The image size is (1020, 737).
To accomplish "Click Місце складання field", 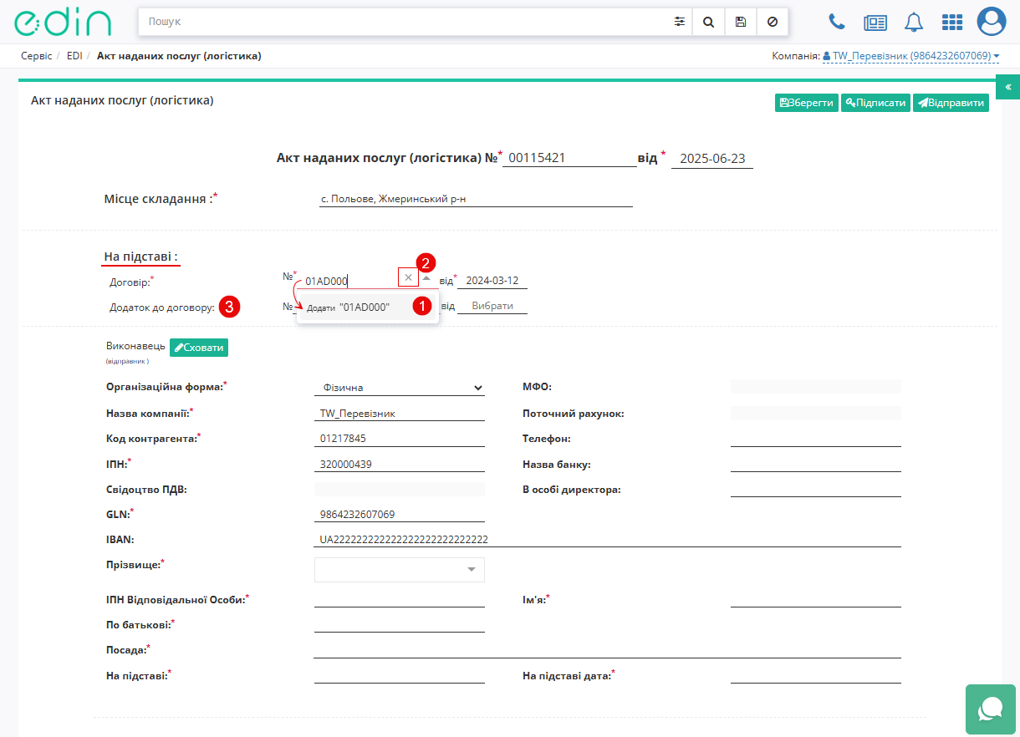I will (476, 199).
